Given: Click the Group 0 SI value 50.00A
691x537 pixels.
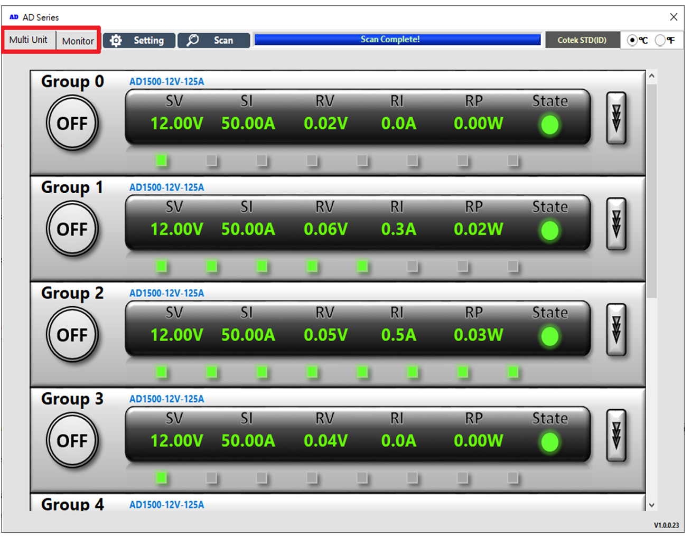Looking at the screenshot, I should tap(248, 124).
